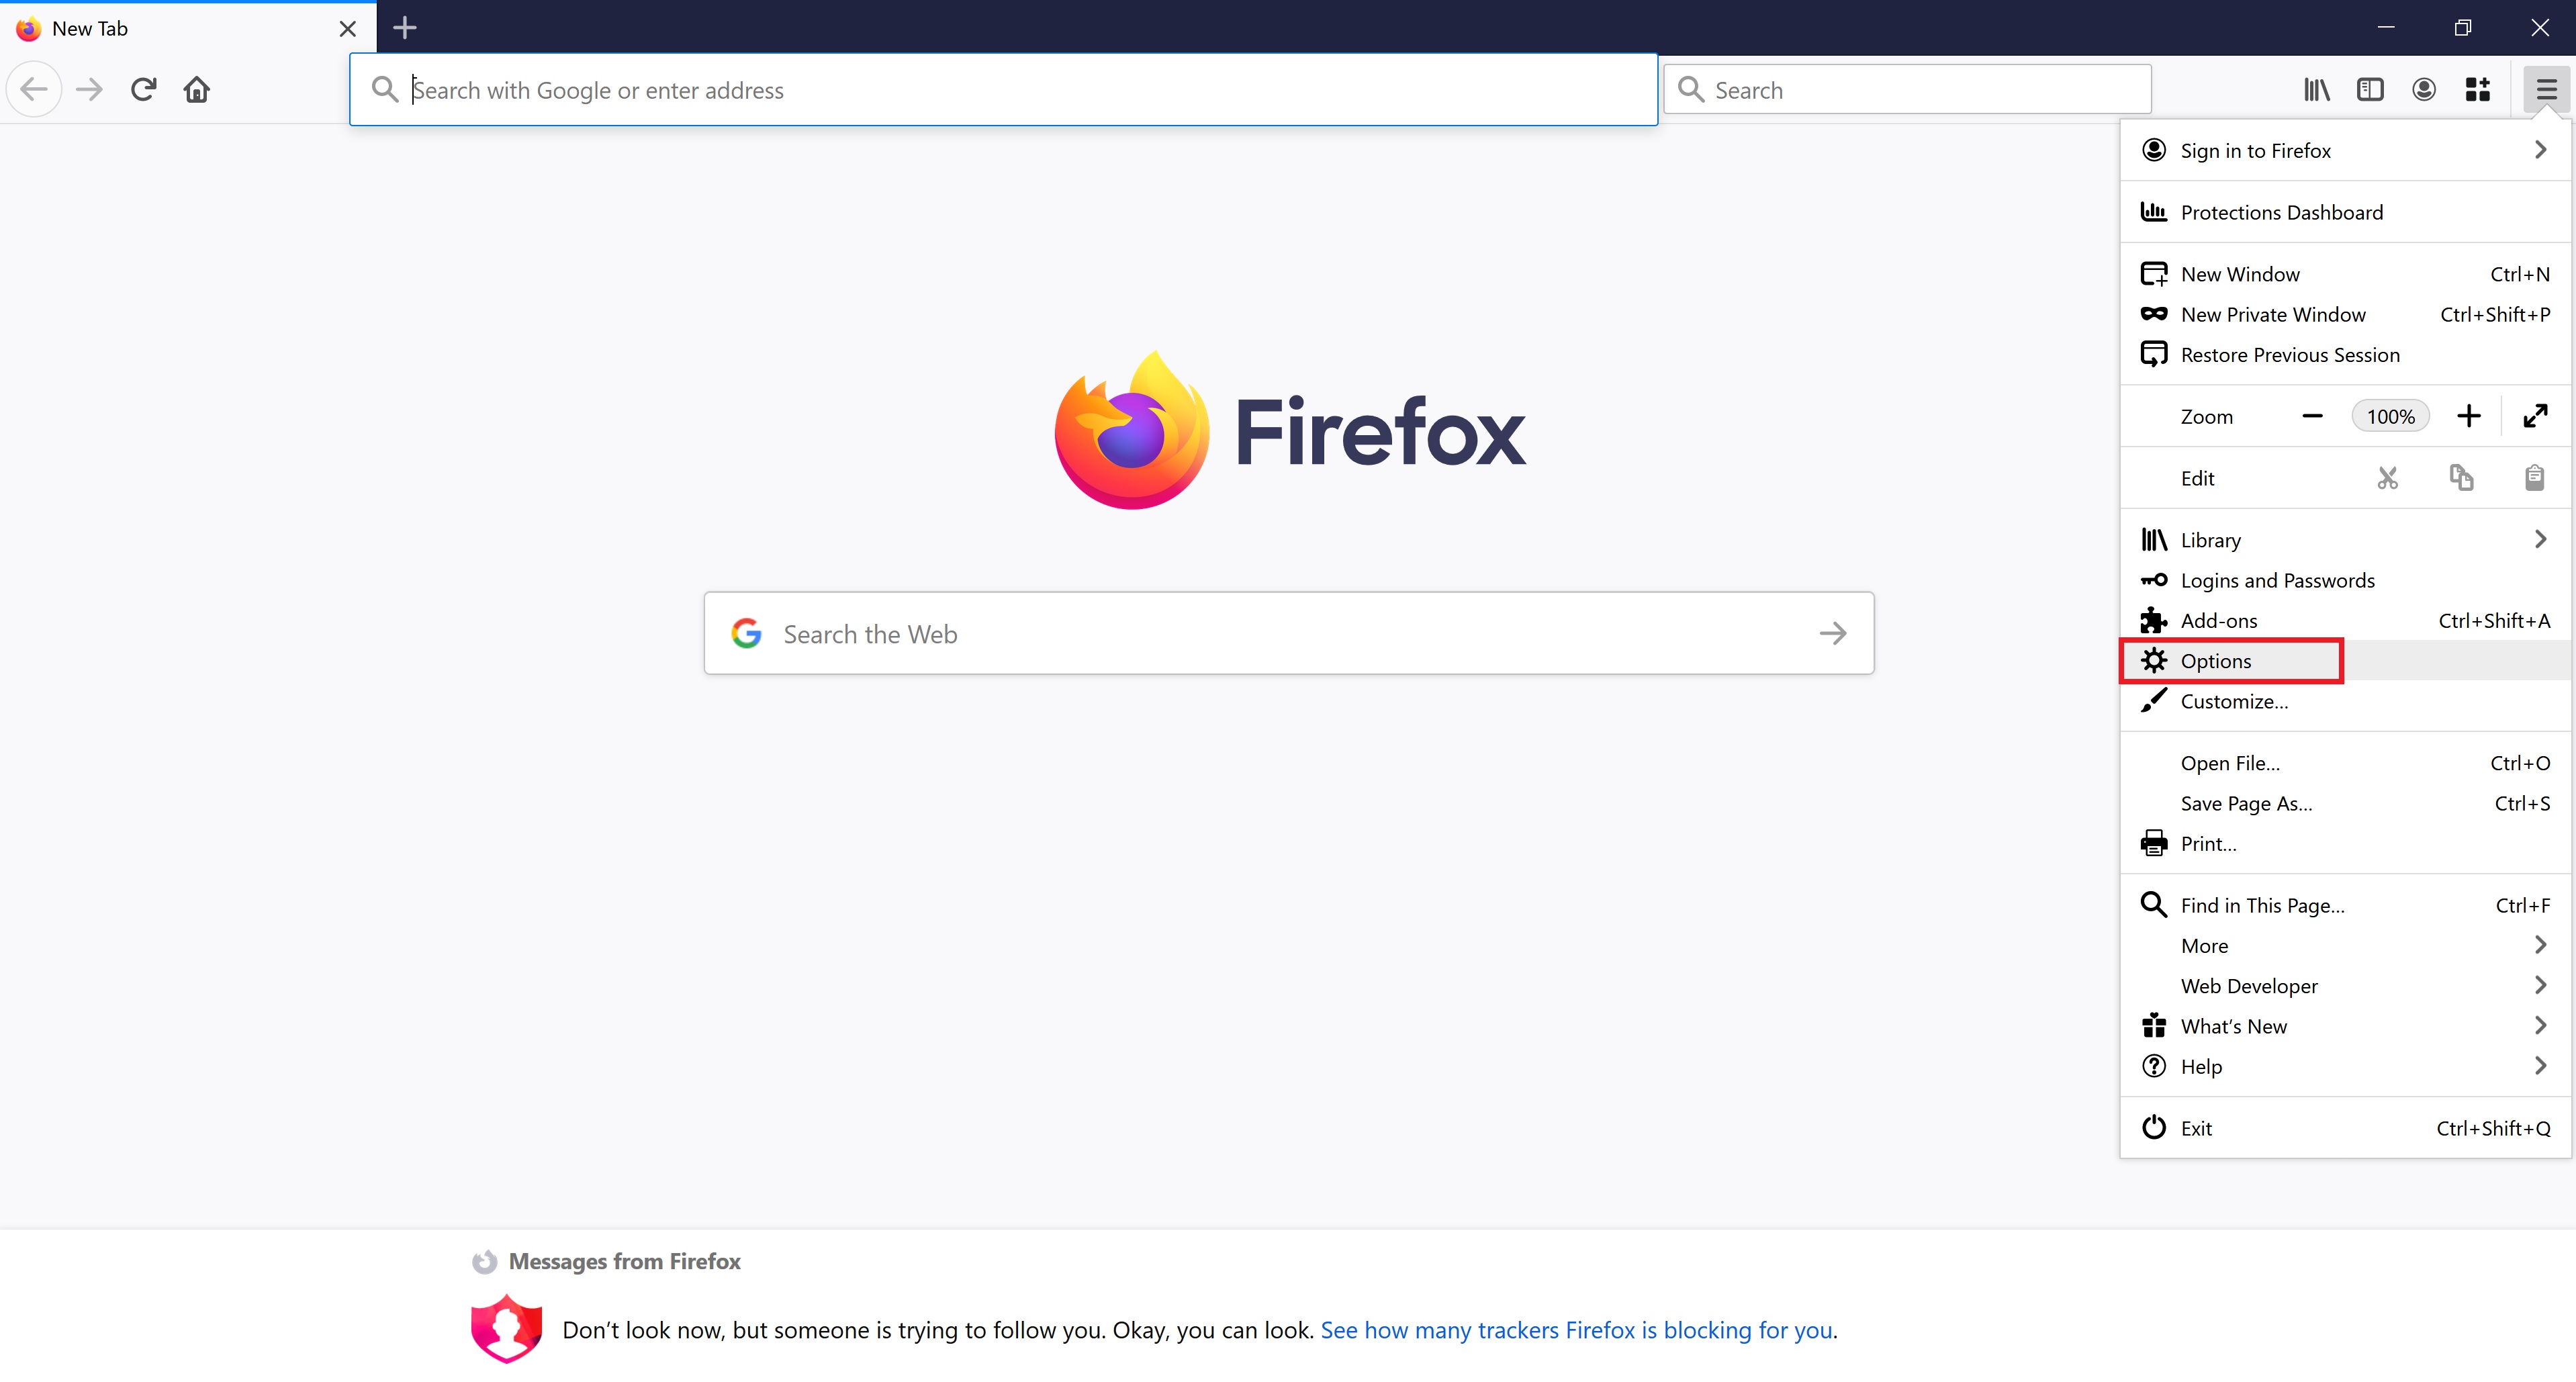Image resolution: width=2576 pixels, height=1382 pixels.
Task: Click the Paste clipboard icon
Action: coord(2534,478)
